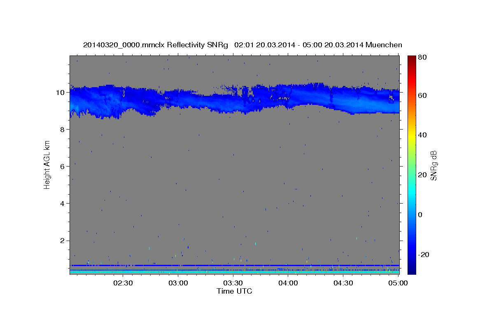The image size is (494, 329).
Task: Click the 03:00 time tick label
Action: [178, 283]
